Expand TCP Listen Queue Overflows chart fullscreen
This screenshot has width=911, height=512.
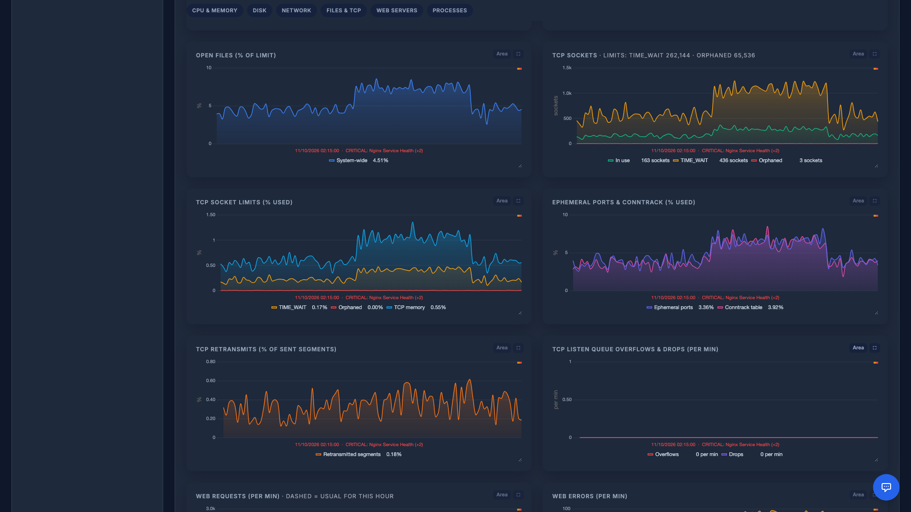(x=874, y=348)
